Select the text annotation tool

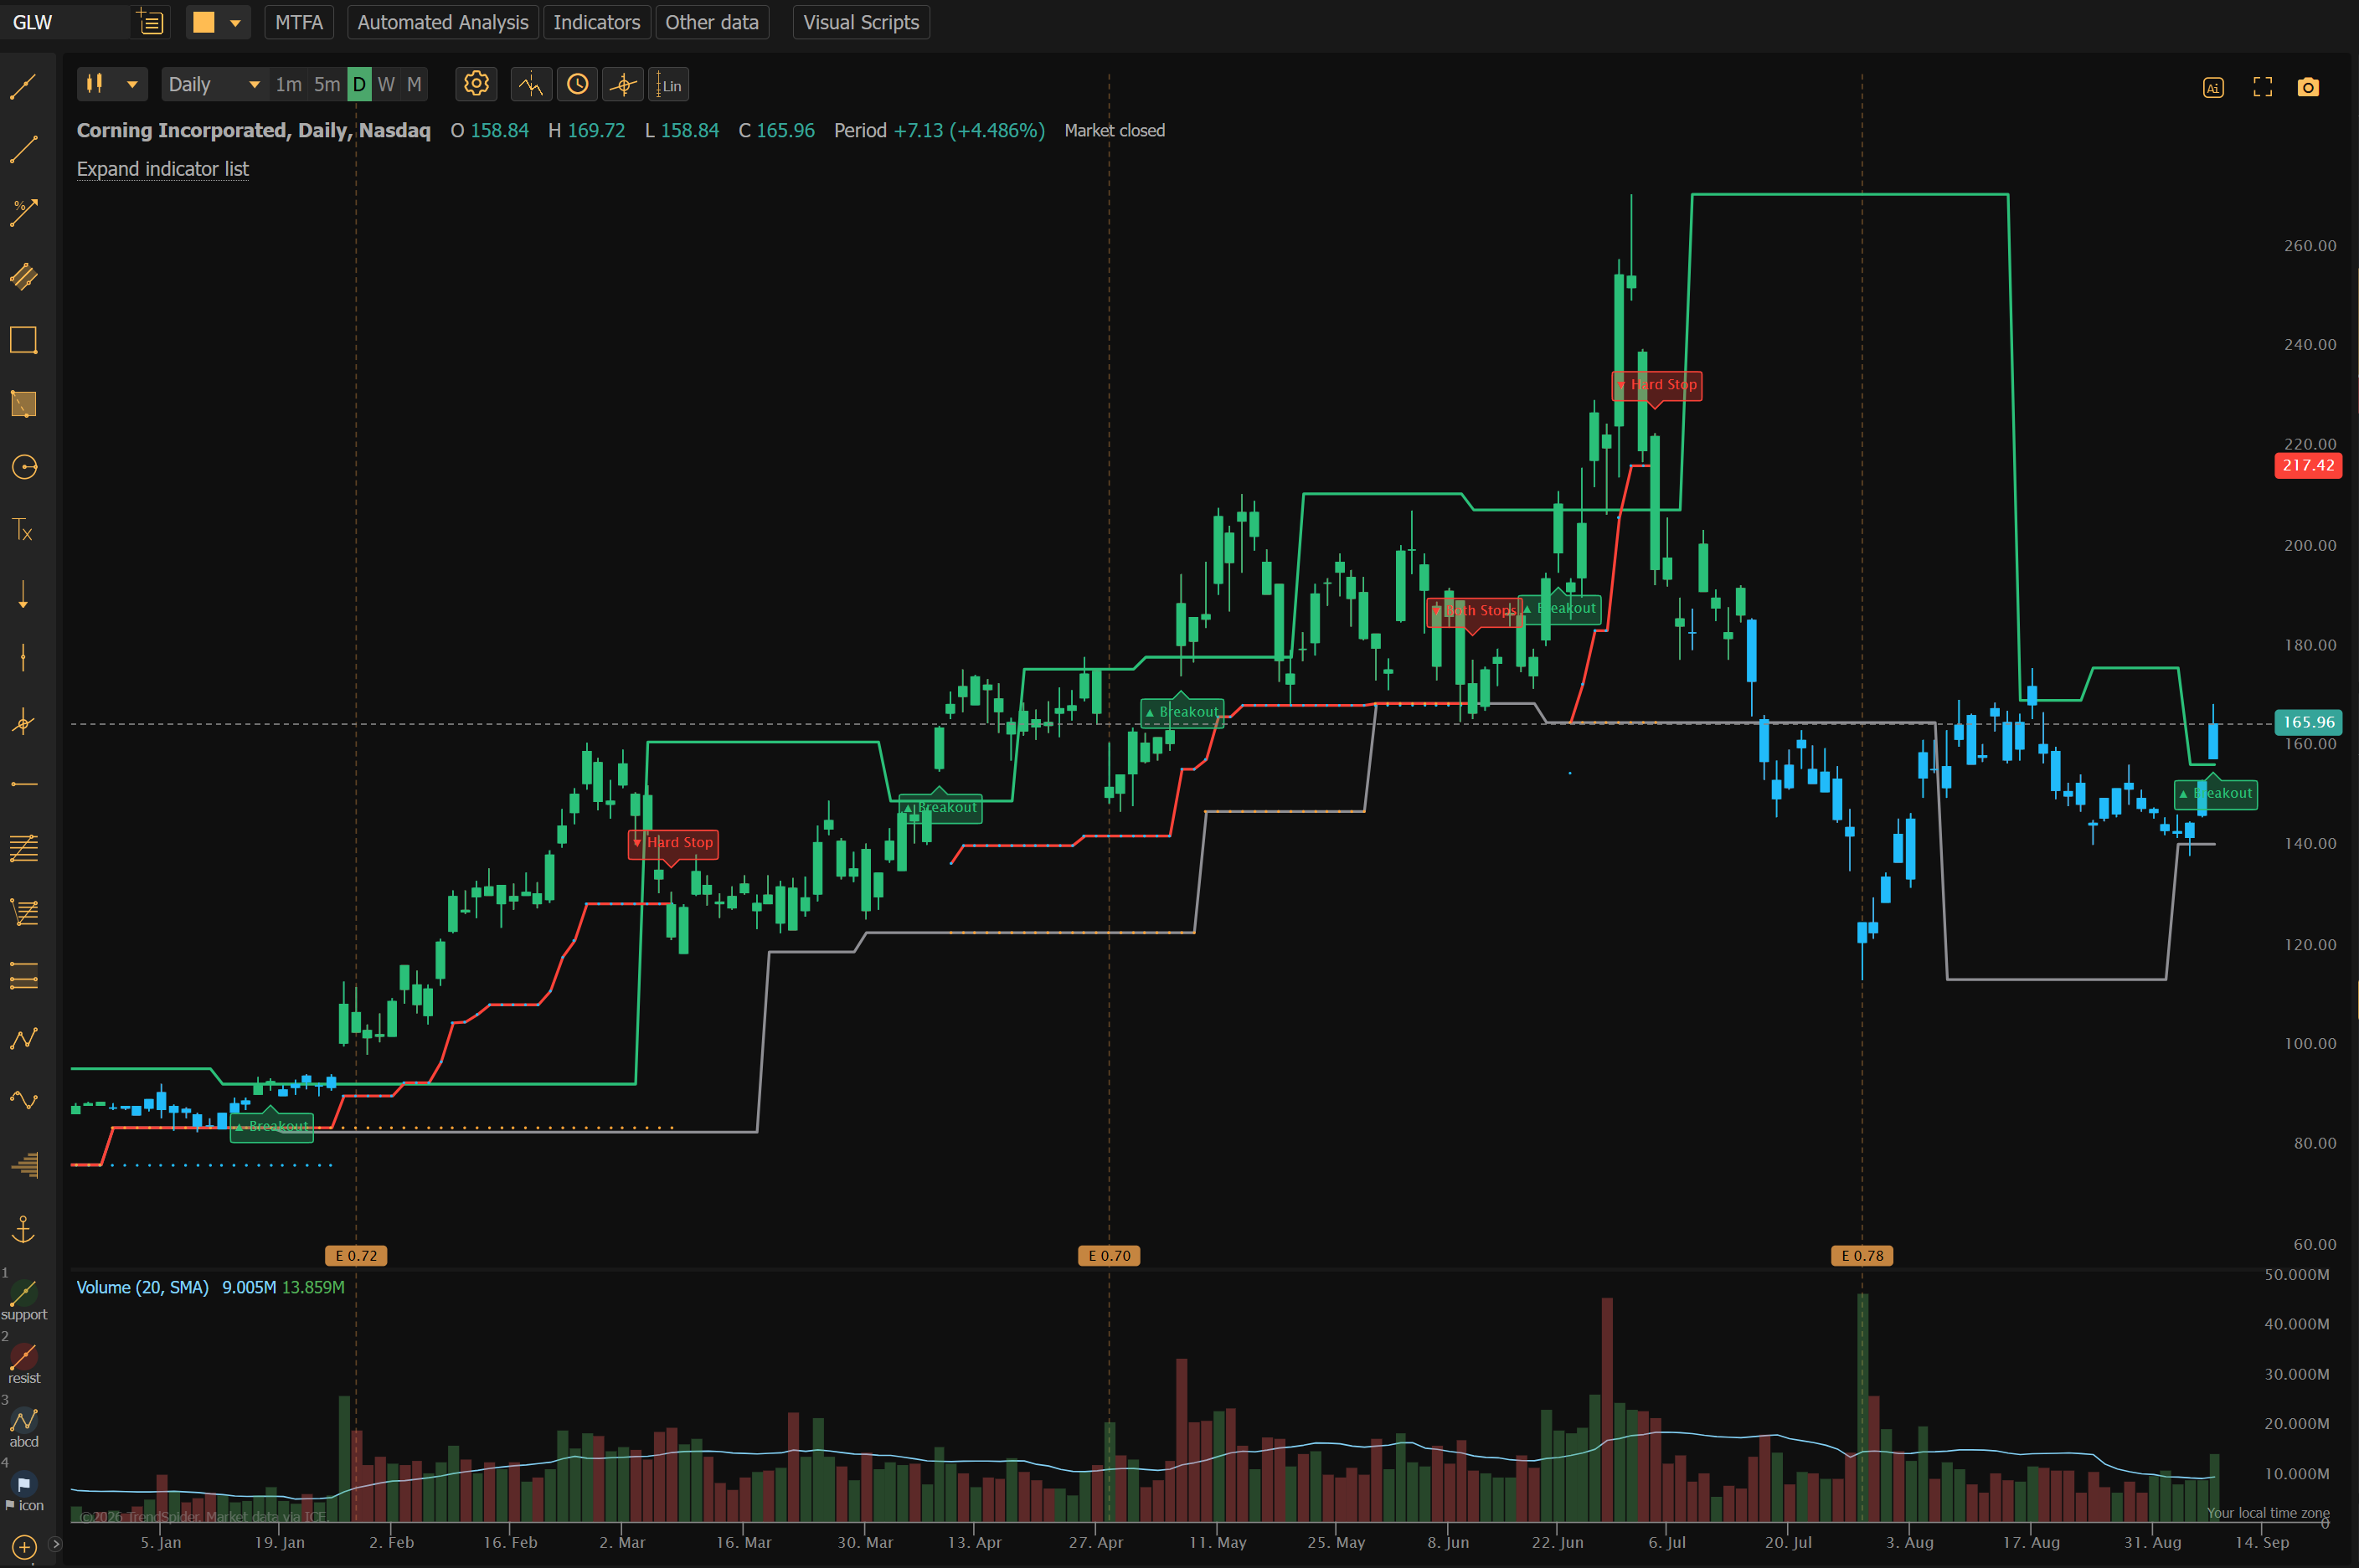[x=23, y=530]
